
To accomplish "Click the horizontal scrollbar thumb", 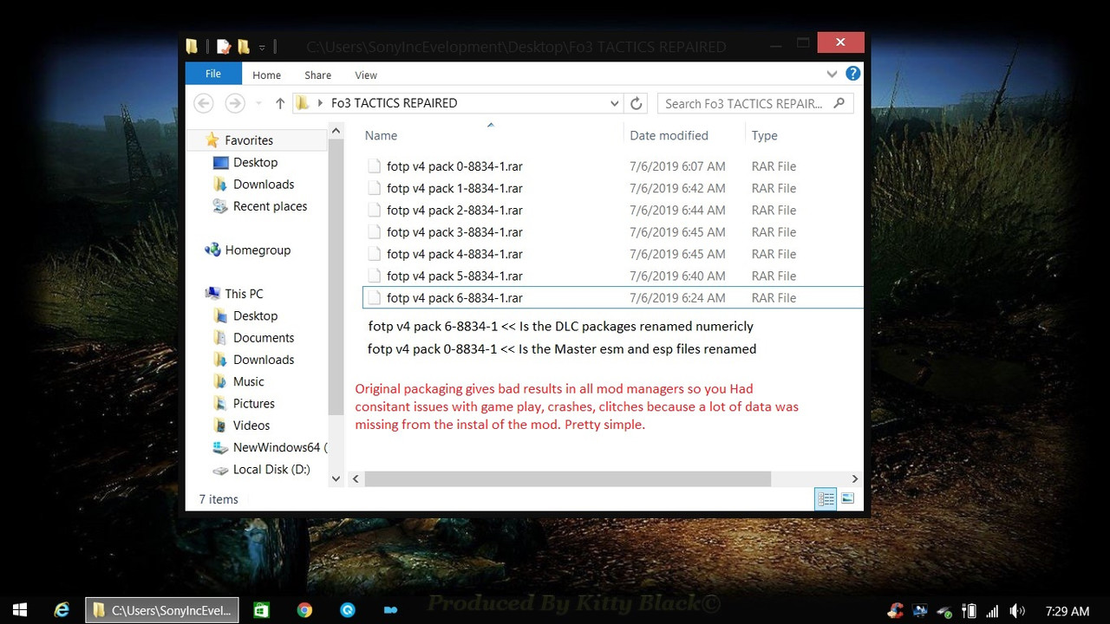I will click(x=567, y=478).
